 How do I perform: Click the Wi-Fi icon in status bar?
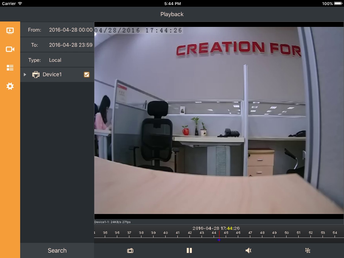pos(20,3)
